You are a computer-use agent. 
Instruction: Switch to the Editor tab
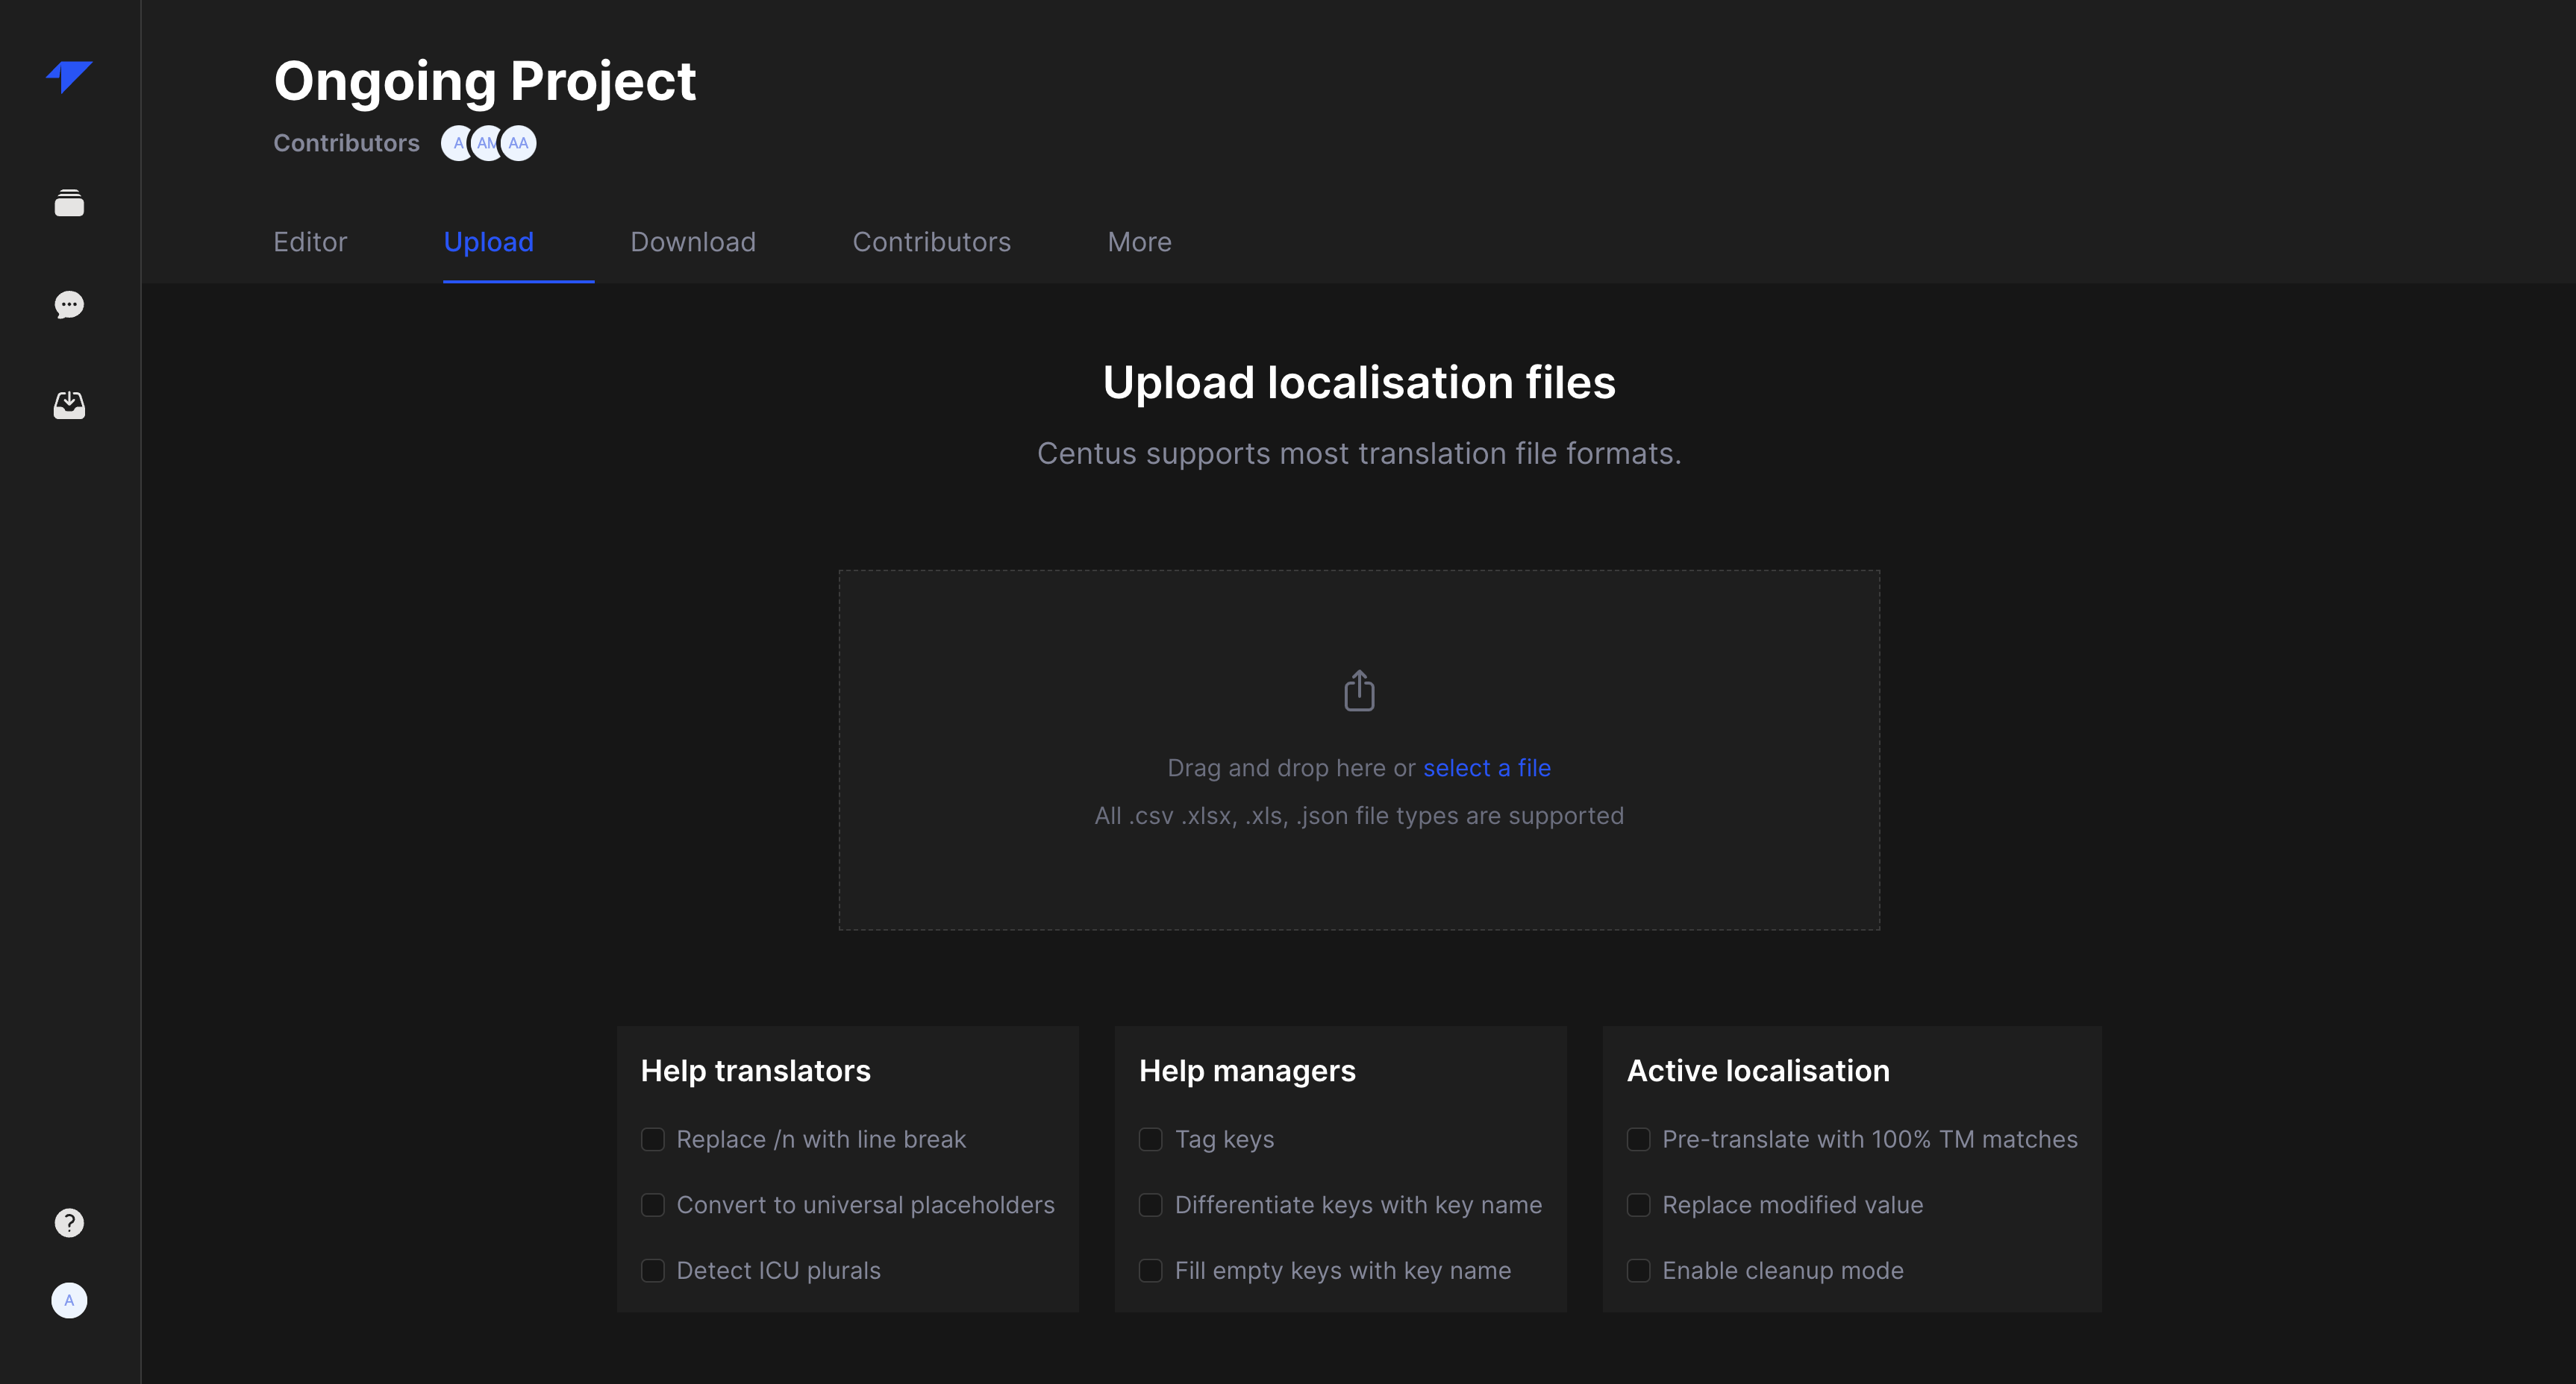click(x=310, y=242)
